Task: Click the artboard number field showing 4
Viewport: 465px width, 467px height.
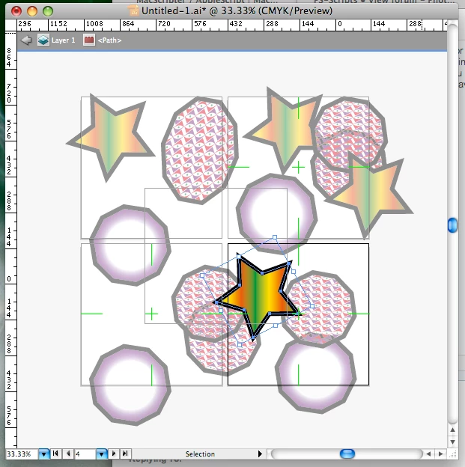Action: tap(85, 454)
